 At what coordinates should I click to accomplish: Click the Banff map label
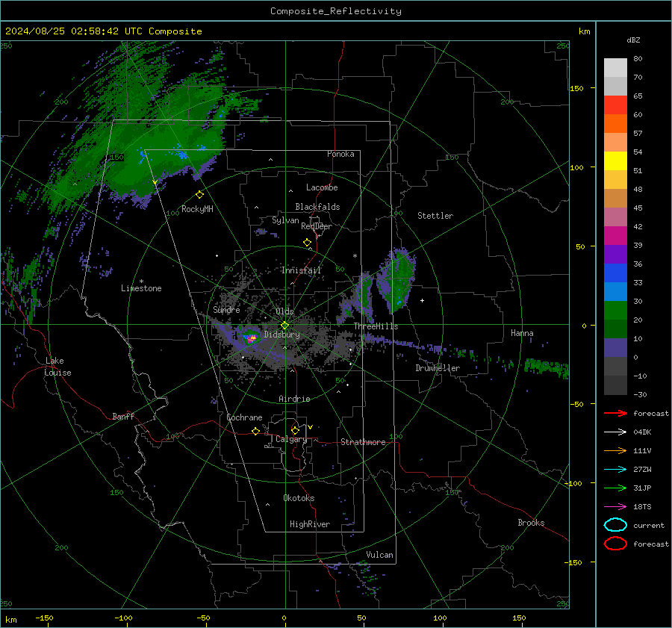[123, 416]
